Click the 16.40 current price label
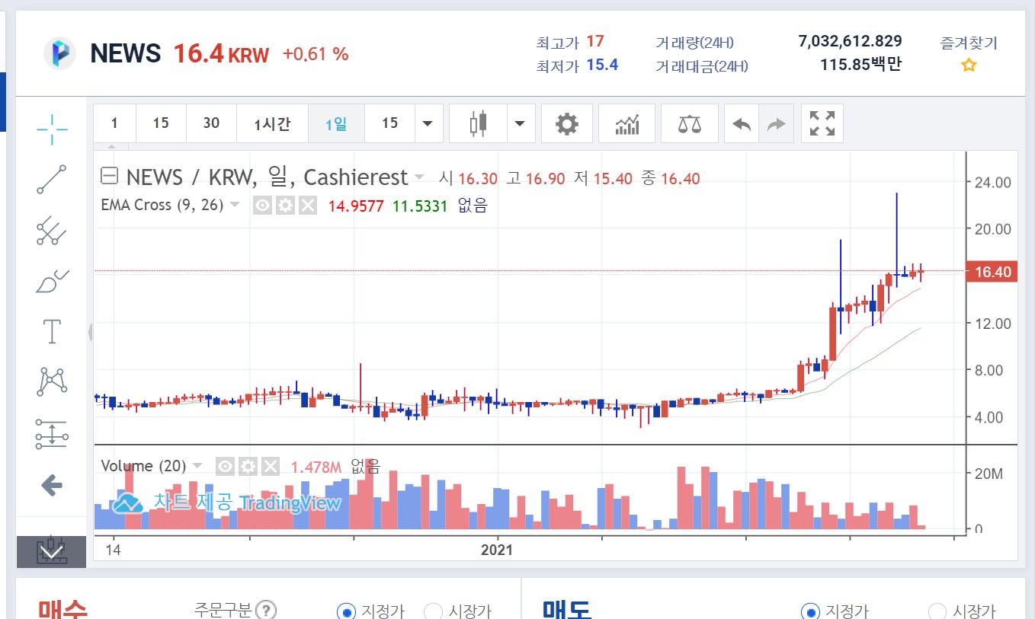 tap(992, 272)
